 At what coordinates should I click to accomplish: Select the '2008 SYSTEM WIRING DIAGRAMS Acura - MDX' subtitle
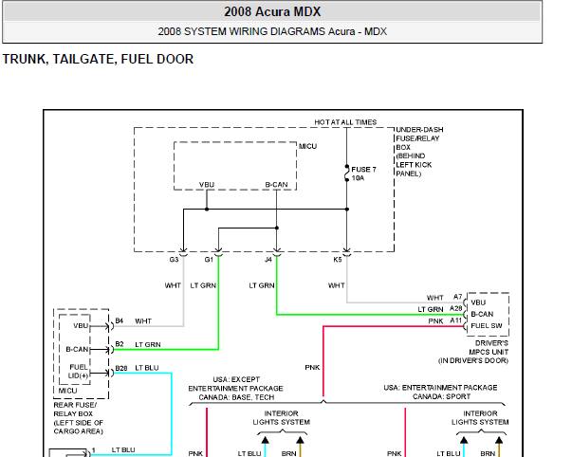tap(272, 31)
